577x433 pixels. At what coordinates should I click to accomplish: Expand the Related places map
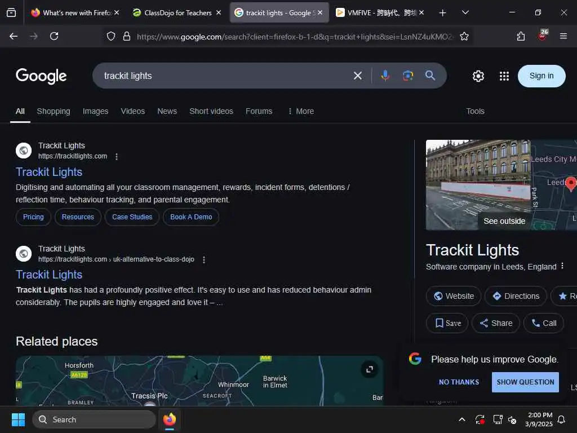[x=370, y=369]
